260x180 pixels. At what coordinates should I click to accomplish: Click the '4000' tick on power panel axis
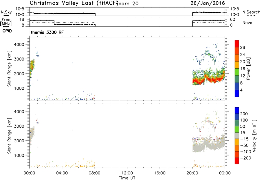pos(19,45)
